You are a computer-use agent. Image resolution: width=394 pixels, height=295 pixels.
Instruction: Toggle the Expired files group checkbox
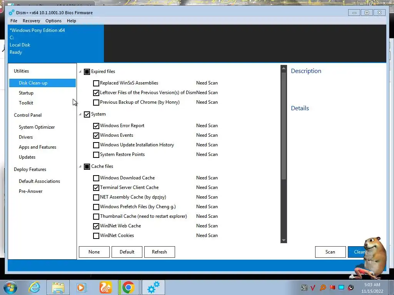[x=87, y=72]
